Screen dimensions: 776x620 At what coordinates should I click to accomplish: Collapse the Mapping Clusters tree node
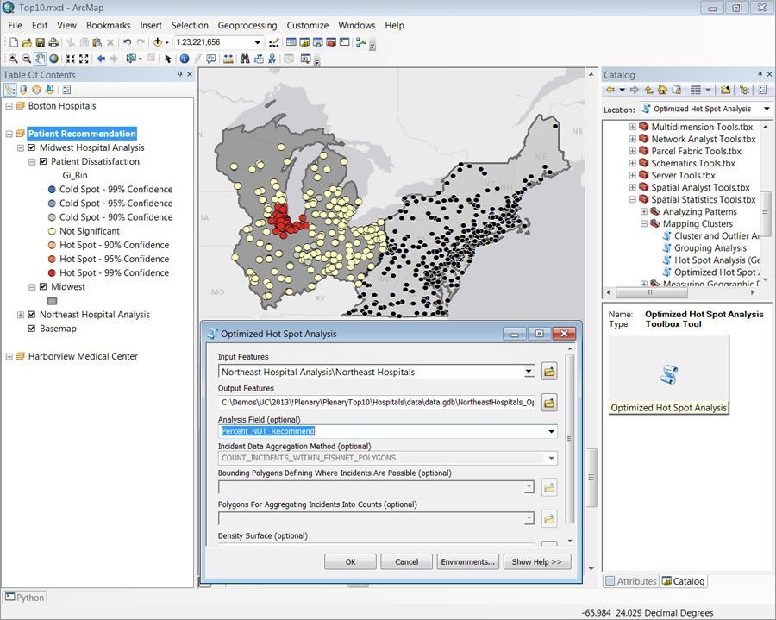pos(643,223)
